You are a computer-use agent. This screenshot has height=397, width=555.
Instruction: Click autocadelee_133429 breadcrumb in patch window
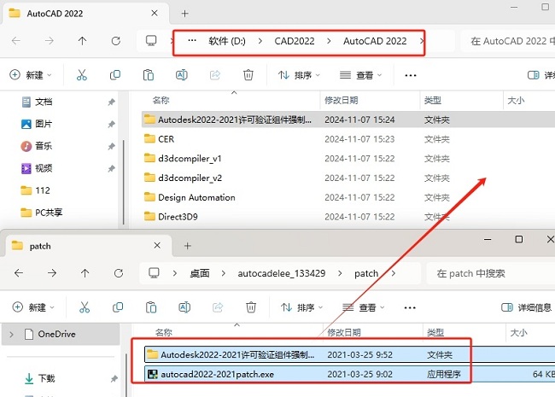pos(282,273)
